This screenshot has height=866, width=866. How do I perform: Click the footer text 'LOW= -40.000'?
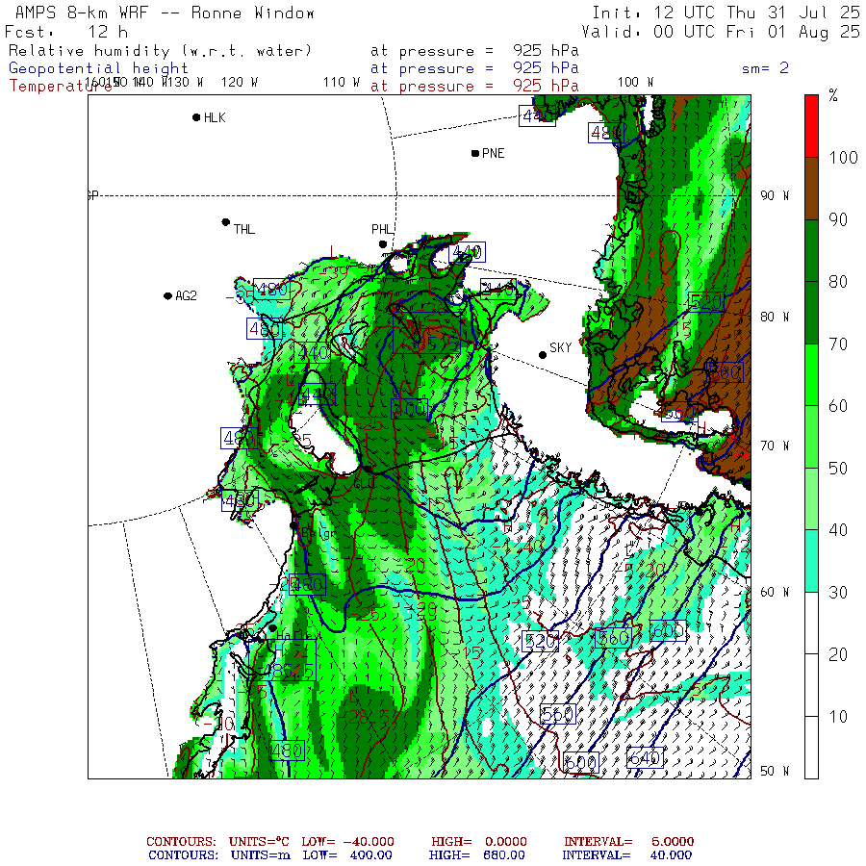click(348, 842)
